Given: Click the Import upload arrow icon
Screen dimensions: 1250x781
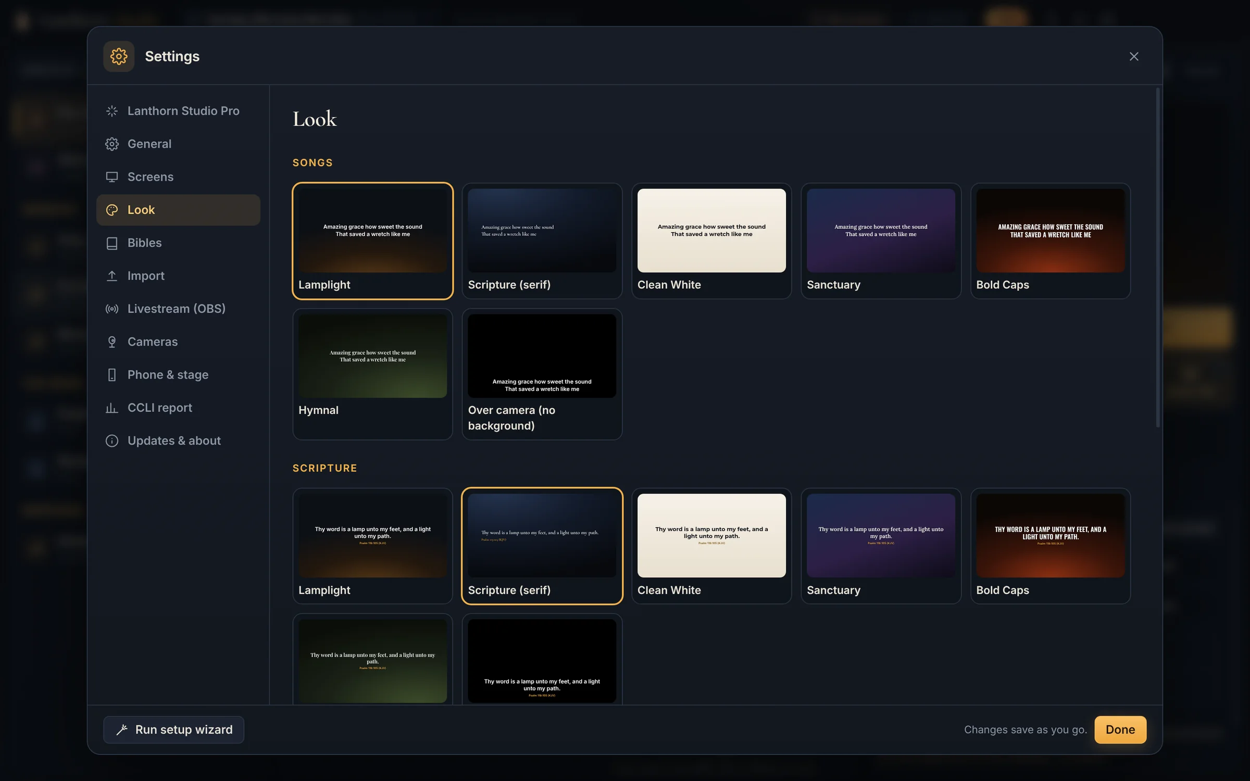Looking at the screenshot, I should (112, 276).
